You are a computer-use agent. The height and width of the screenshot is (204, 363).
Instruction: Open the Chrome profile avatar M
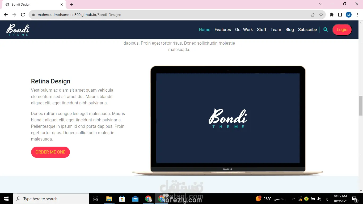[x=349, y=15]
